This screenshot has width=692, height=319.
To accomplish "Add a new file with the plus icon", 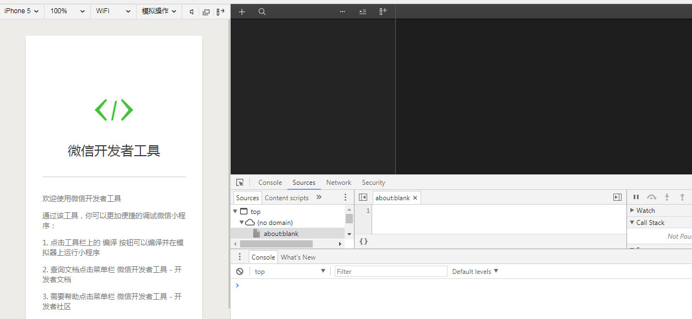I will click(x=242, y=12).
